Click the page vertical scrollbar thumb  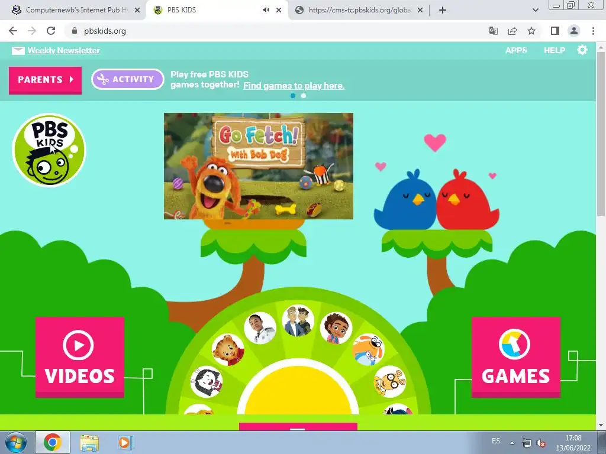pos(601,133)
